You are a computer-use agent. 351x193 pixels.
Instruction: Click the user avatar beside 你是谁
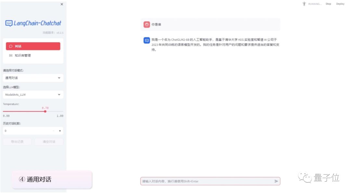tap(146, 24)
